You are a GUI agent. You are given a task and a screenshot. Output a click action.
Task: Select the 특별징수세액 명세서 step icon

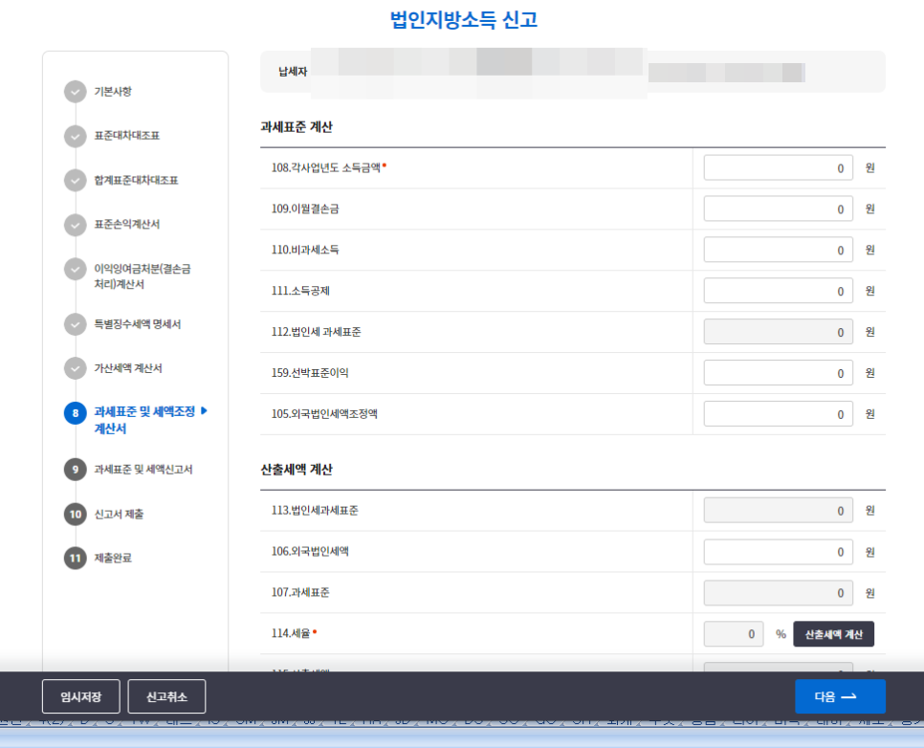[x=76, y=325]
